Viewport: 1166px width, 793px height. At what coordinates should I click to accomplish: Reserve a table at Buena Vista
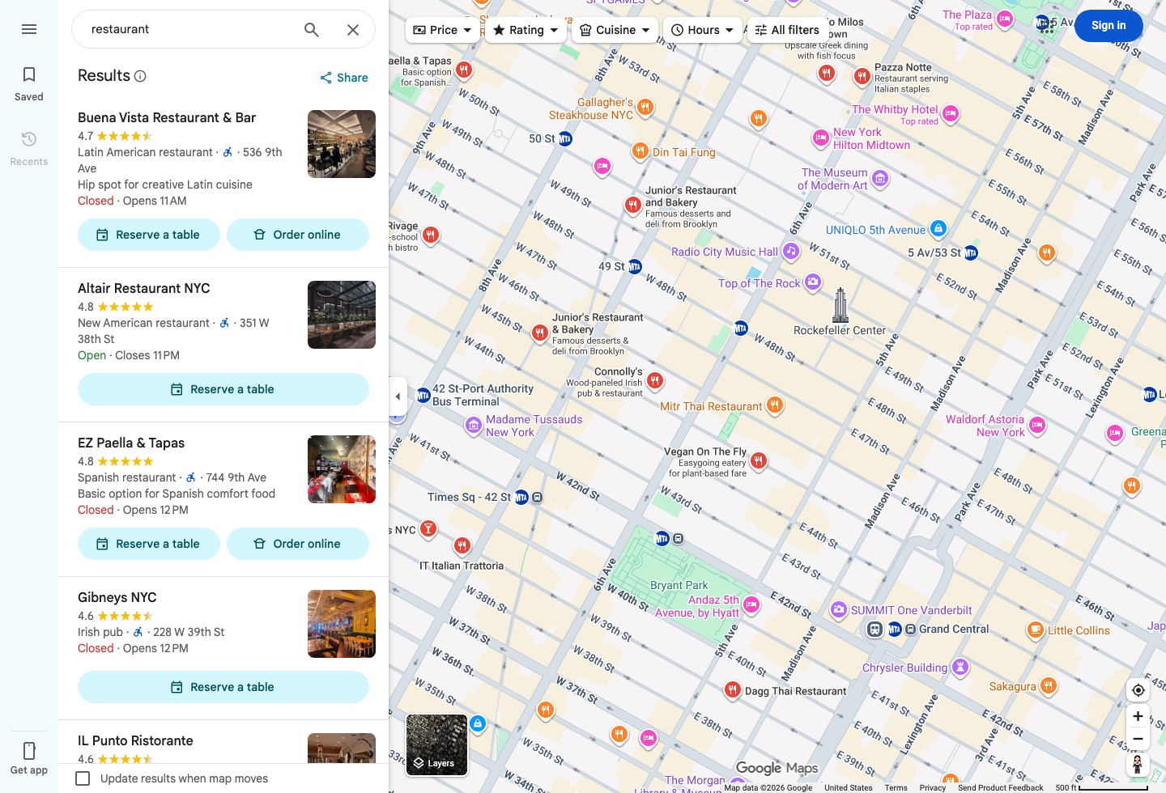tap(149, 235)
